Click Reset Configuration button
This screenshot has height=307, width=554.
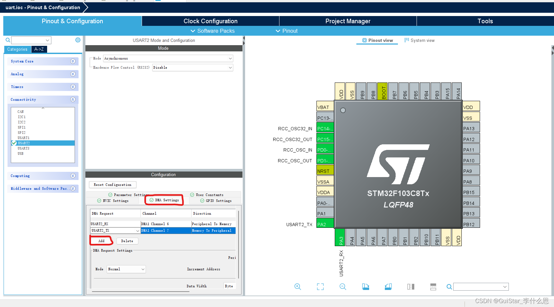pyautogui.click(x=113, y=185)
